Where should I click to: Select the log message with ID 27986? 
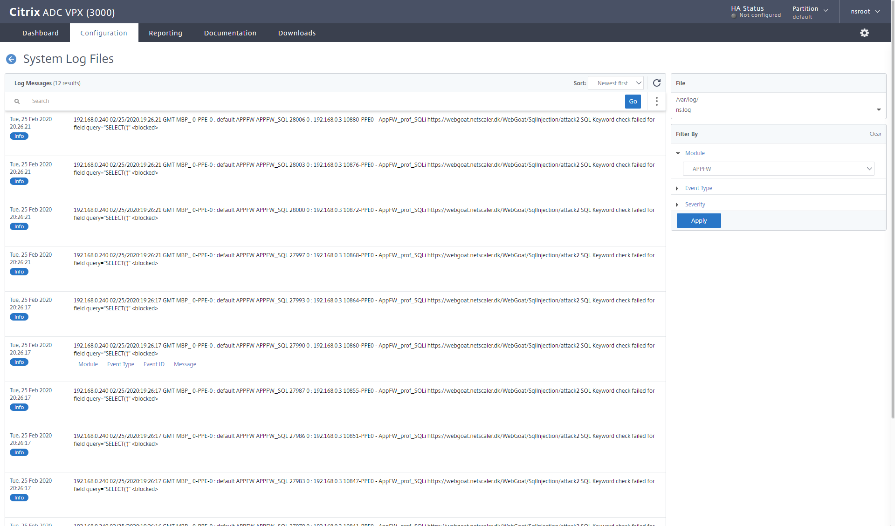point(335,450)
